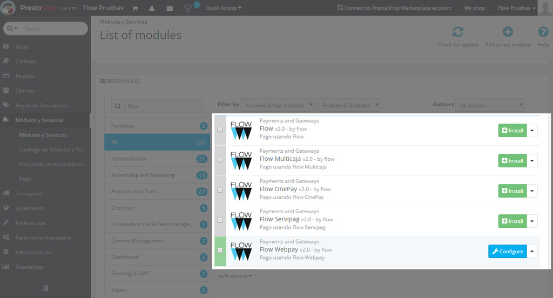Open the Flow Pruebas account dropdown
Screen dimensions: 553x298
[517, 8]
